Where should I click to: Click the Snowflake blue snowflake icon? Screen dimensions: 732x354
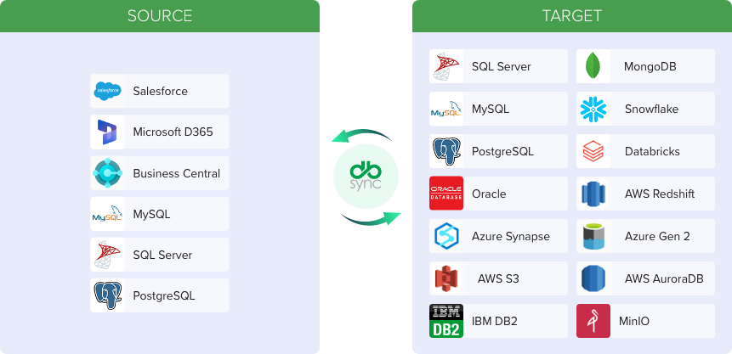click(x=593, y=109)
